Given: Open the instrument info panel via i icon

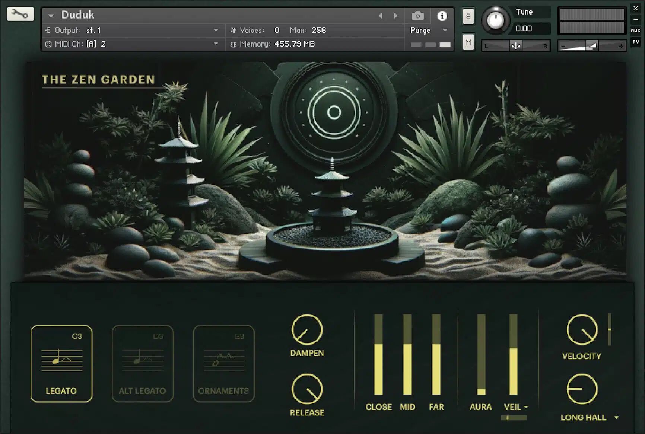Looking at the screenshot, I should click(x=442, y=16).
